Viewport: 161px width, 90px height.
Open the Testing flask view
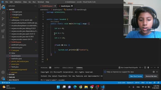[3, 37]
